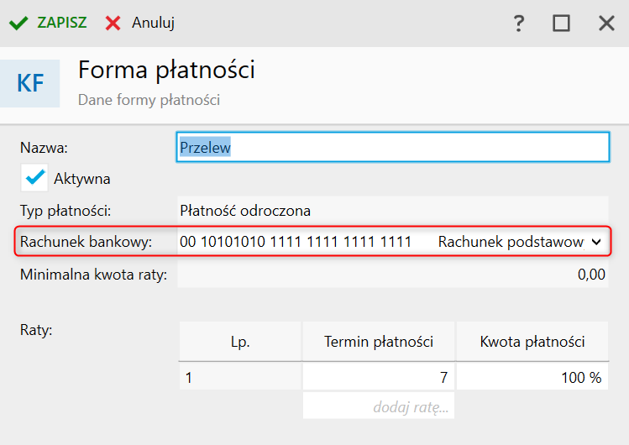This screenshot has height=445, width=629.
Task: Select the Minimalna kwota raty field
Action: click(391, 275)
